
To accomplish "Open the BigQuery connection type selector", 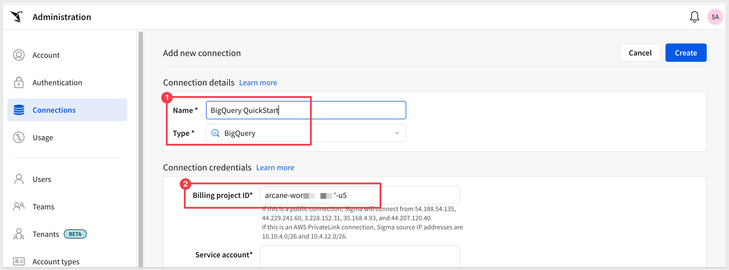I will (x=306, y=133).
